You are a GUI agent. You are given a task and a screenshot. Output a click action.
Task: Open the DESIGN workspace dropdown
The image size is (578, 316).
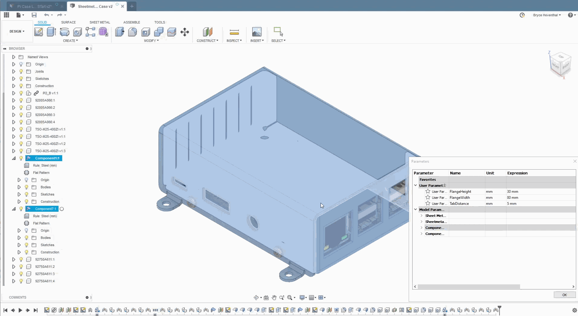coord(17,31)
